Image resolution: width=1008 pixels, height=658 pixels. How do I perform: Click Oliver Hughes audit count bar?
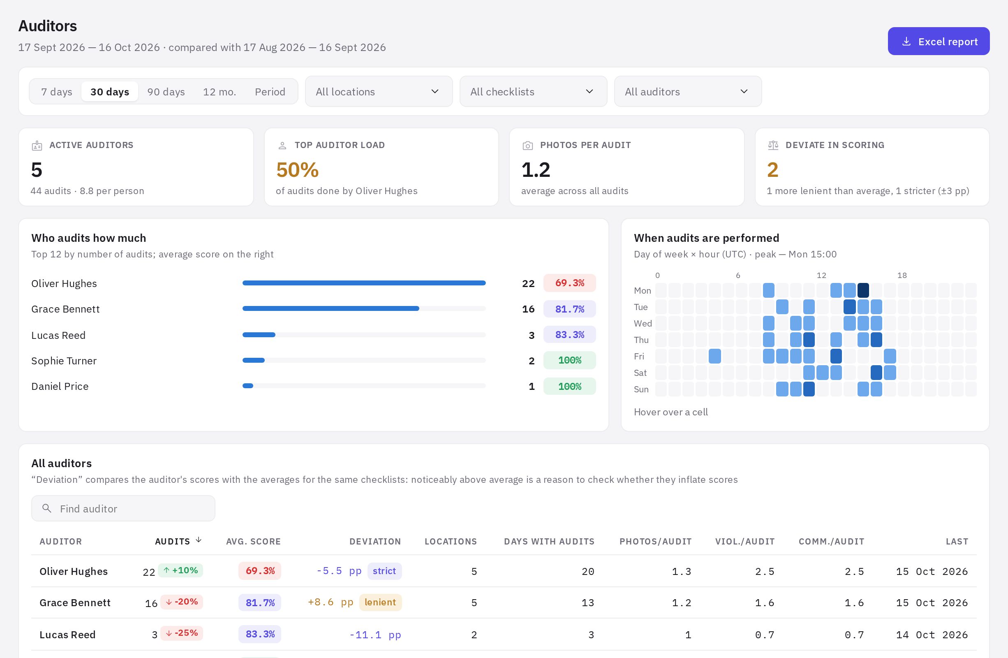pos(364,283)
